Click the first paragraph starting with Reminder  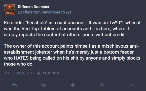pyautogui.click(x=72, y=29)
